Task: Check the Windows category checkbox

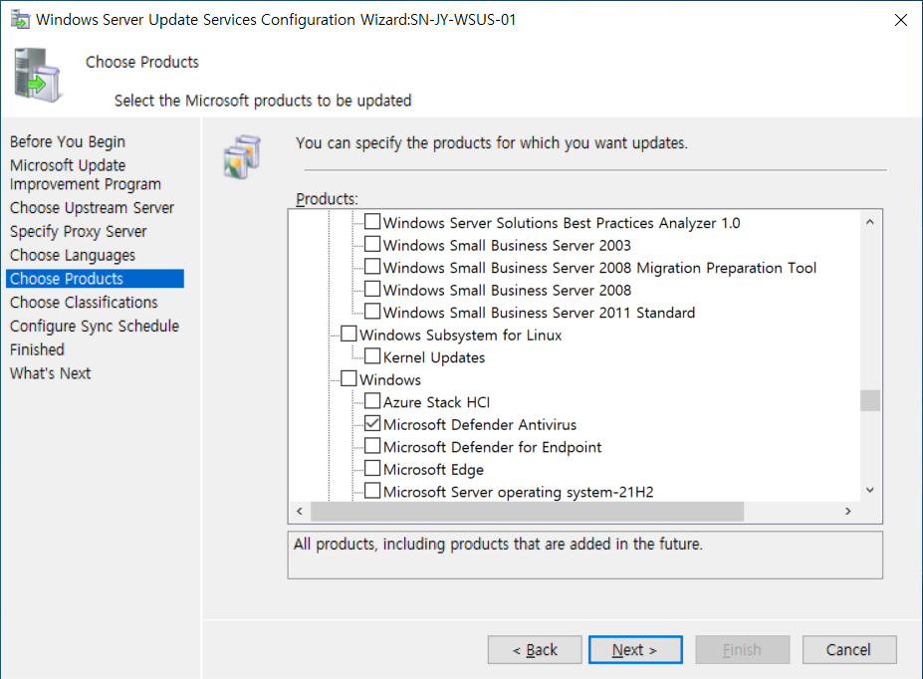Action: 348,378
